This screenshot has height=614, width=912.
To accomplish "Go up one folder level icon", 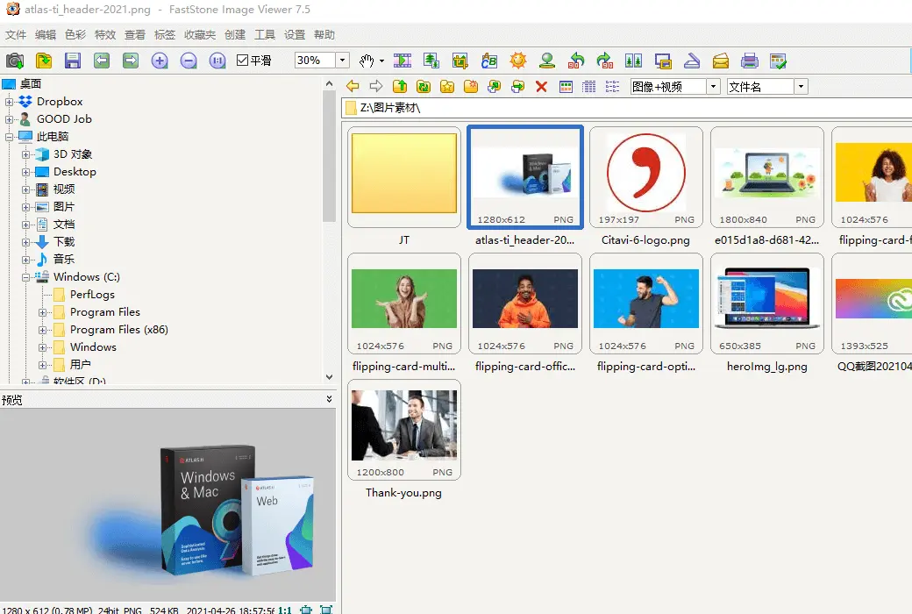I will (x=400, y=87).
